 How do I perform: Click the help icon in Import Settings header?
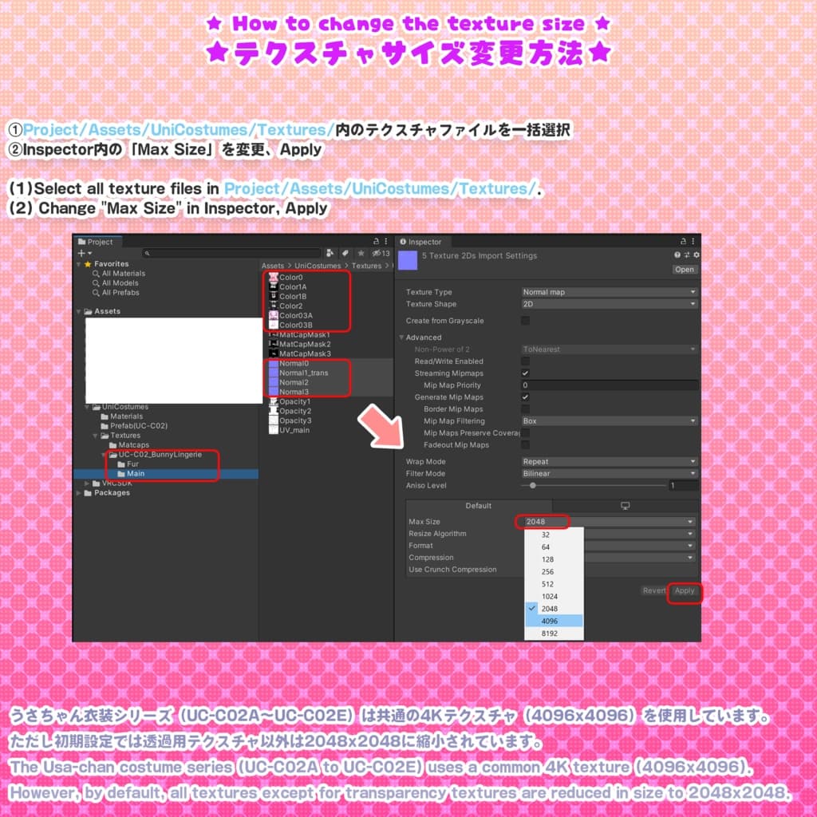click(677, 256)
